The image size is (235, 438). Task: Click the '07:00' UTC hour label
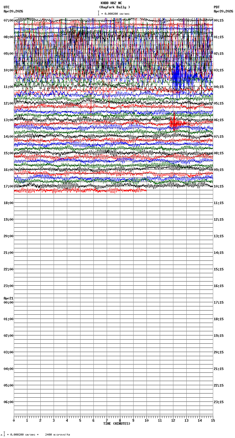click(x=9, y=20)
